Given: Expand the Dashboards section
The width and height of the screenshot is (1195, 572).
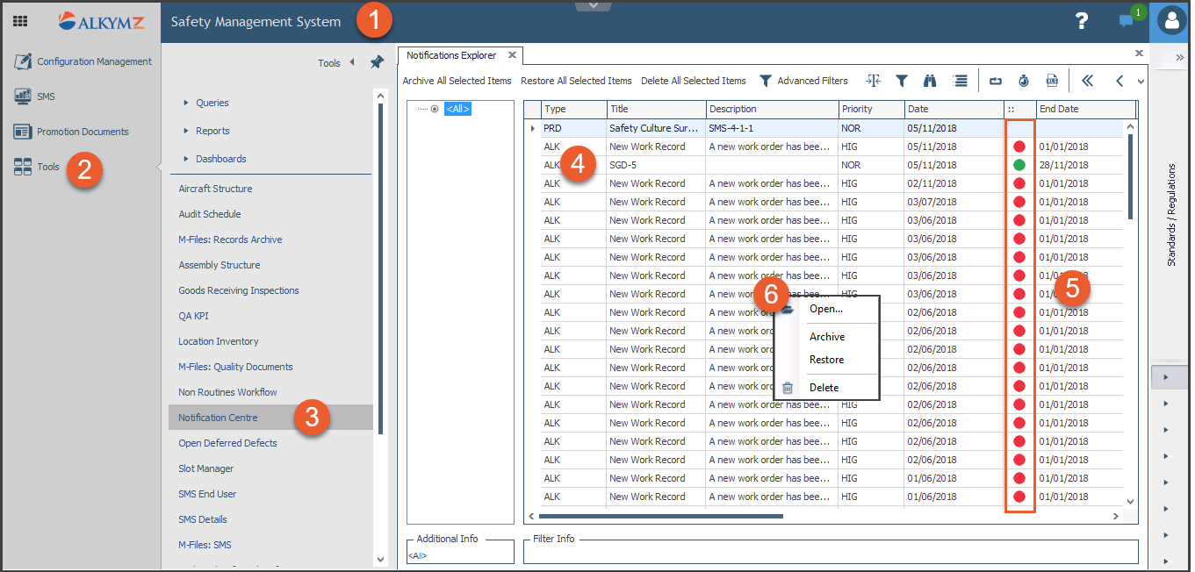Looking at the screenshot, I should 186,159.
